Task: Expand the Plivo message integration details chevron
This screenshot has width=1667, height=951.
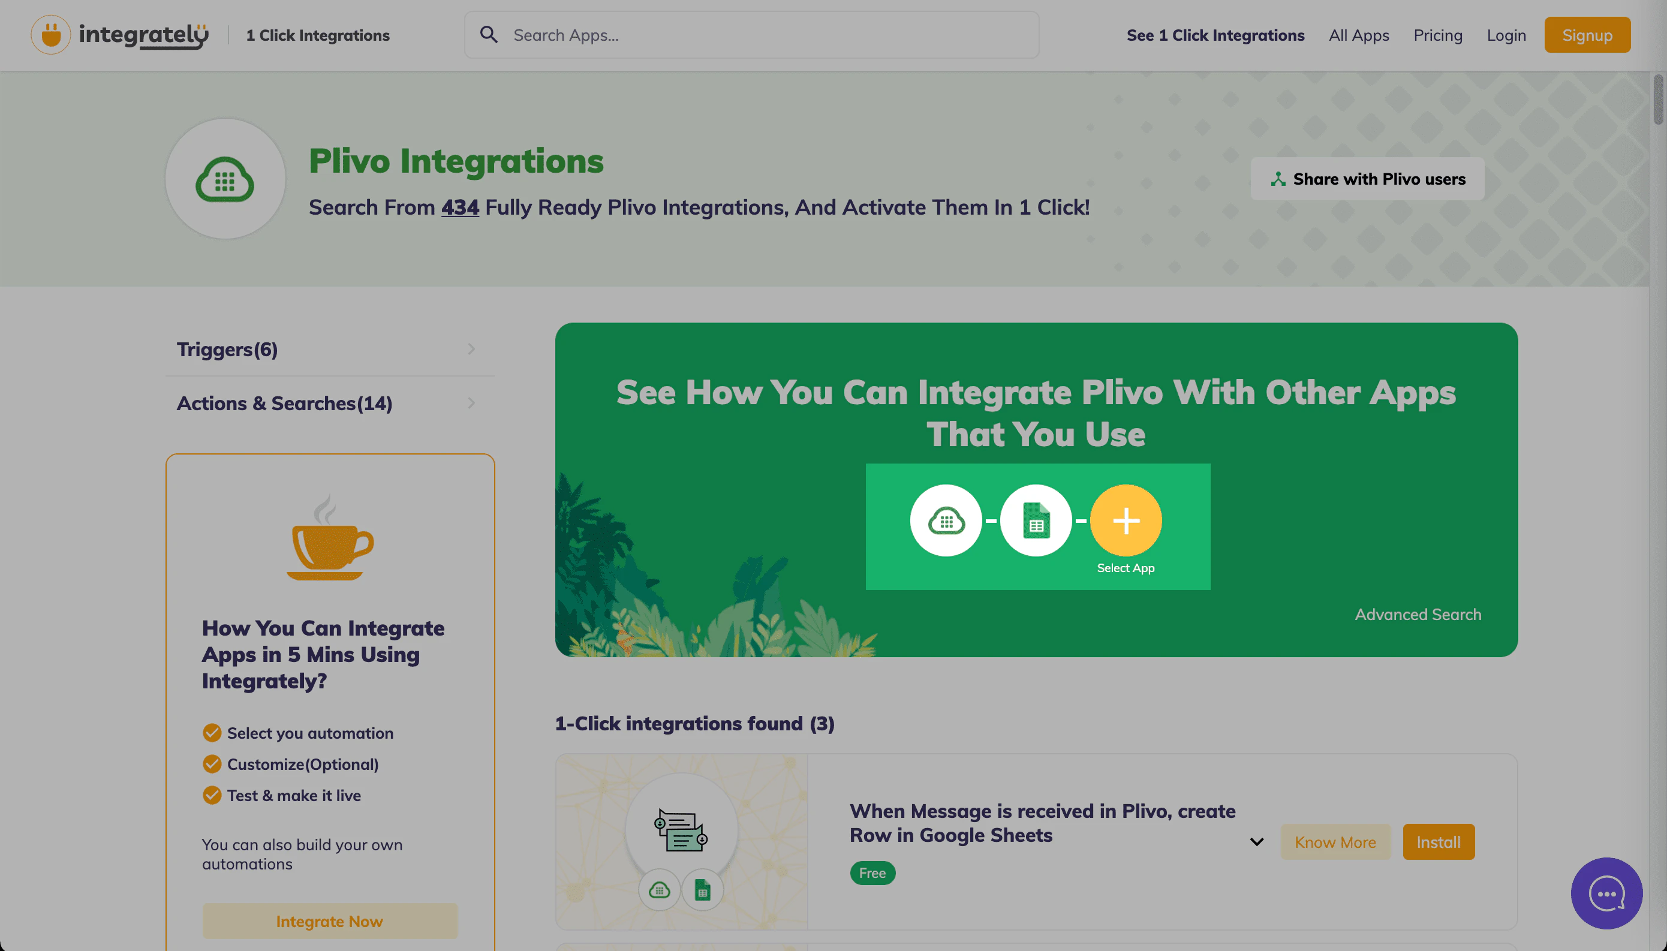Action: click(1256, 842)
